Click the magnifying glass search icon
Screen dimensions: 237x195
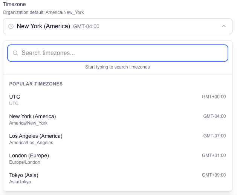coord(15,53)
